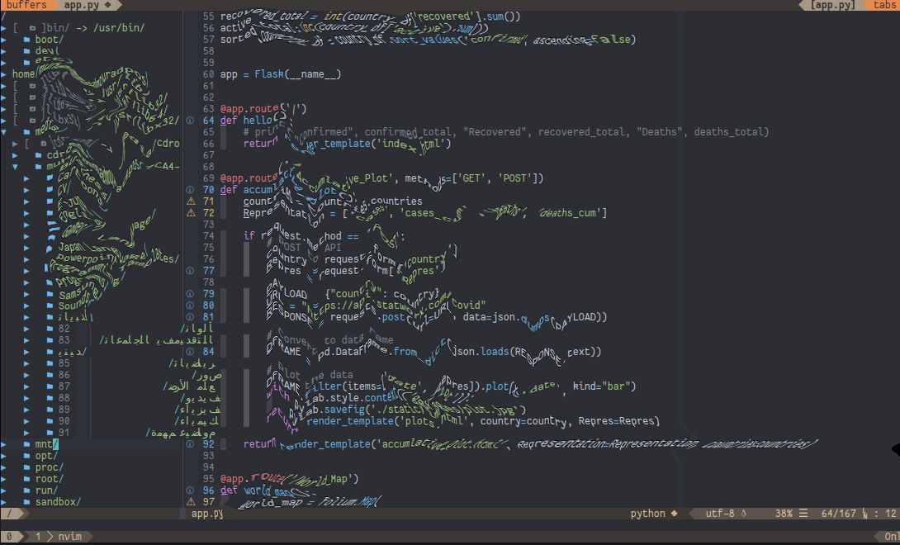This screenshot has height=545, width=900.
Task: Open the mnt/ directory entry
Action: point(46,444)
